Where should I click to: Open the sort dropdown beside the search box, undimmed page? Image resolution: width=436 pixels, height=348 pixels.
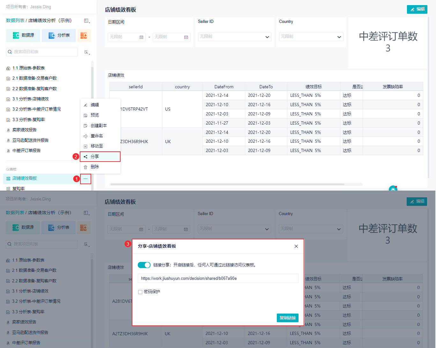pos(87,52)
